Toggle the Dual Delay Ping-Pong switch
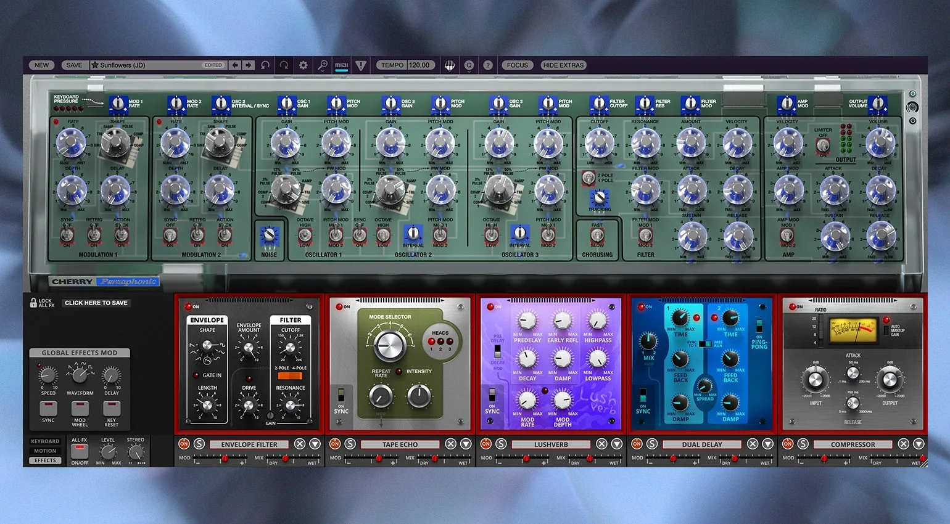Screen dimensions: 950x524 coord(759,327)
